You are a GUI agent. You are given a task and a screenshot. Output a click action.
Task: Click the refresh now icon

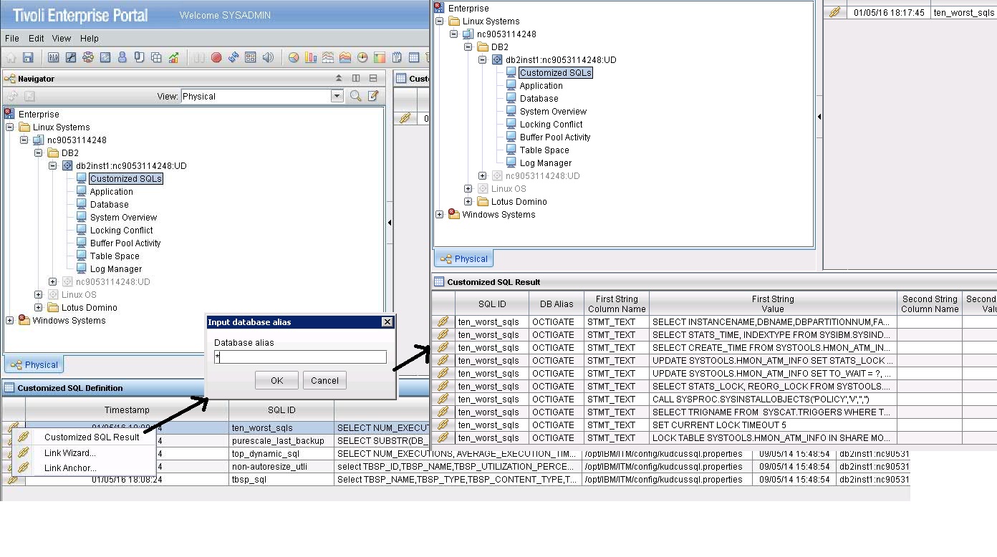click(x=233, y=57)
